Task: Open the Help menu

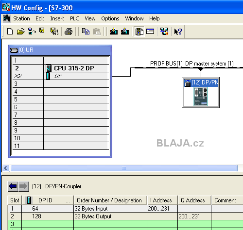Action: 155,18
